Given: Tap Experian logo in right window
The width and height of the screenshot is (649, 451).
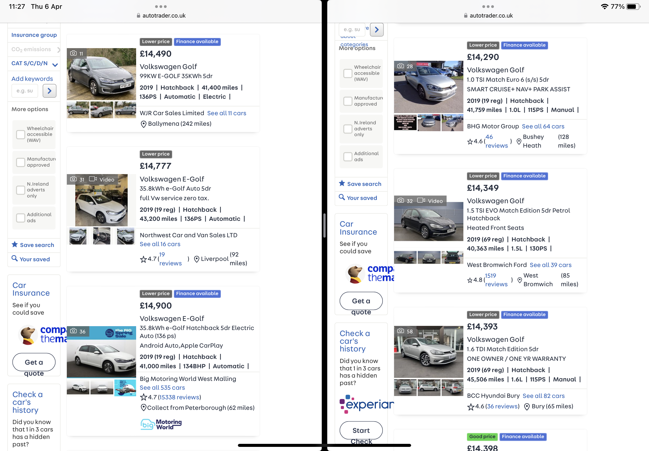Looking at the screenshot, I should point(367,404).
